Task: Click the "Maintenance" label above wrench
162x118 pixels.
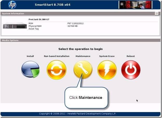Action: [83, 56]
